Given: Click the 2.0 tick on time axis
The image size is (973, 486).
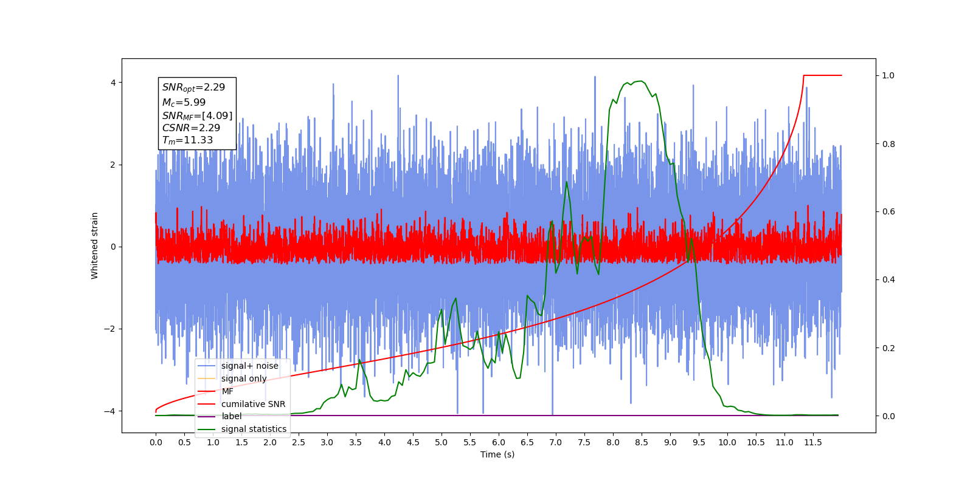Looking at the screenshot, I should [270, 442].
